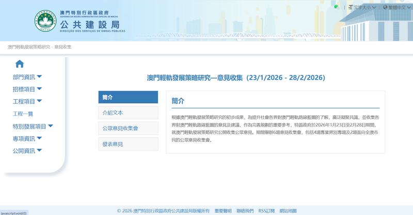Open the 工程一覽 sidebar link
This screenshot has width=413, height=215.
(x=23, y=114)
